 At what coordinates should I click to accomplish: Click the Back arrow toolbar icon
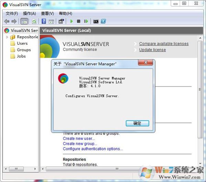pos(7,21)
